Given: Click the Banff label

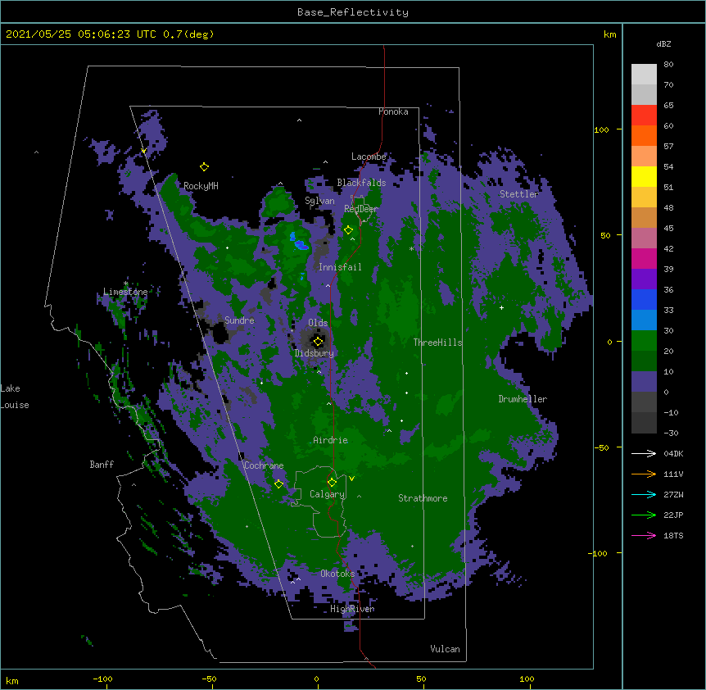Looking at the screenshot, I should pos(102,465).
